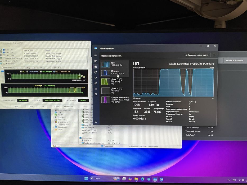Open Windows Start button
Screen dimensions: 247x185
86,178
